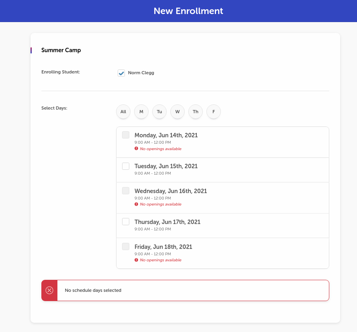
Task: Check the Tuesday, Jun 15th checkbox
Action: click(126, 166)
